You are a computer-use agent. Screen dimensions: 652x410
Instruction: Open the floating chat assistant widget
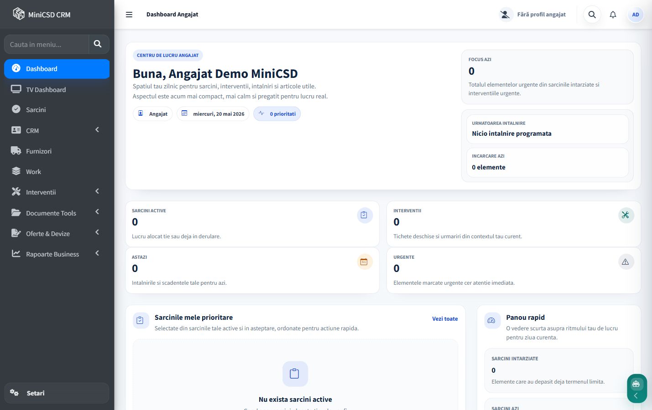point(636,384)
